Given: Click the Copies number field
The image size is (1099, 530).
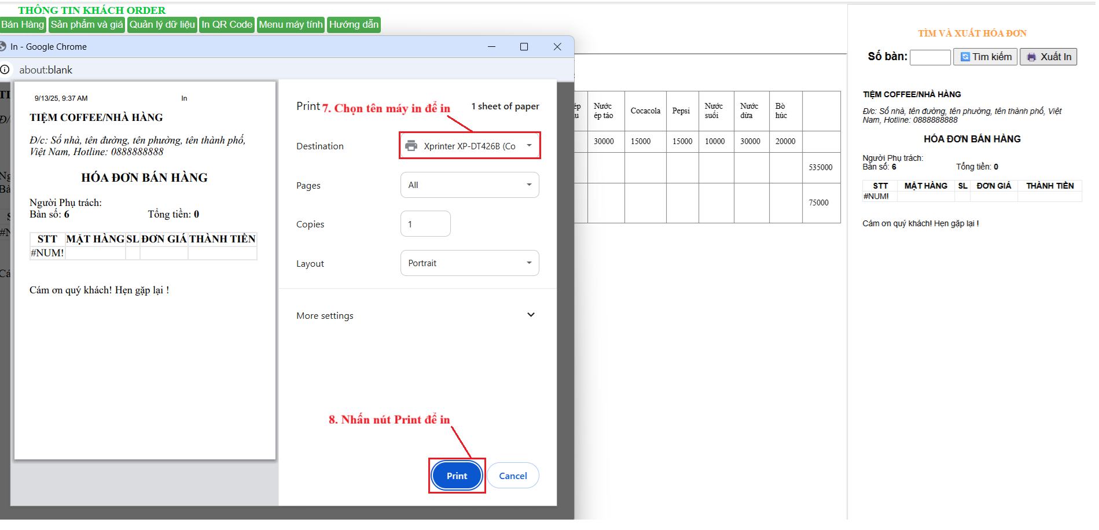Looking at the screenshot, I should [x=425, y=224].
